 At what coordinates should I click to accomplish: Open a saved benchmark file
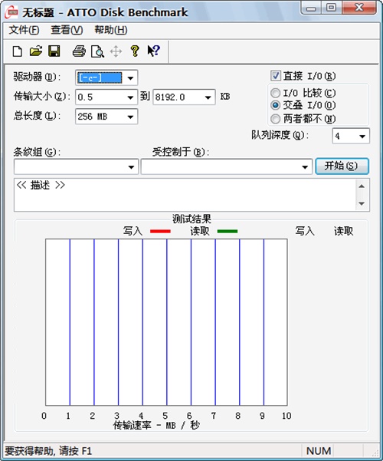[36, 51]
